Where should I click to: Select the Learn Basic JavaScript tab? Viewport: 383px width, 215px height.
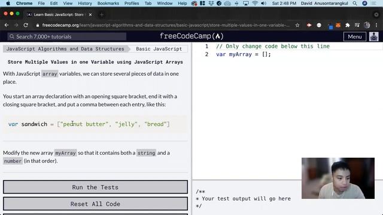coord(59,14)
